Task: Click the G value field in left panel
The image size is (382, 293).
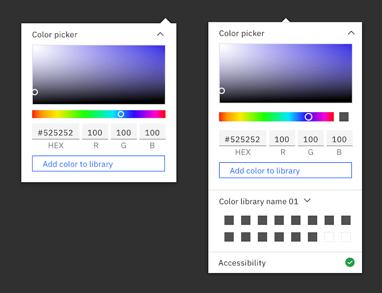Action: pos(124,132)
